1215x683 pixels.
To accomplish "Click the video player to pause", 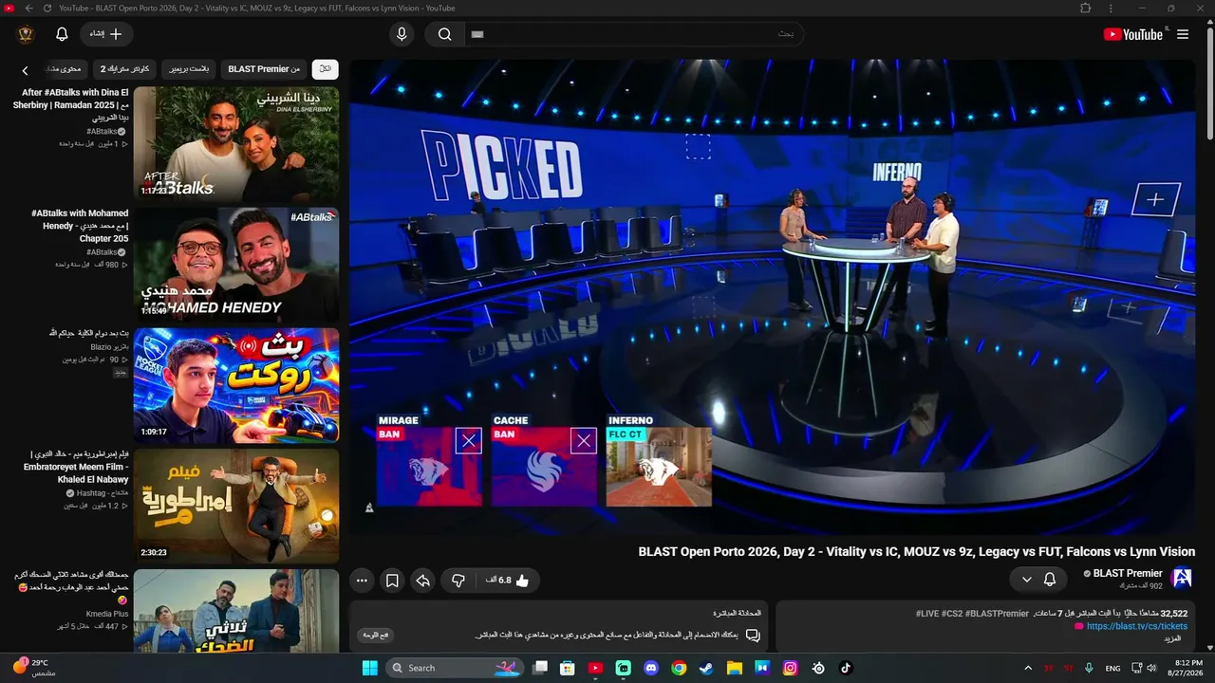I will pyautogui.click(x=774, y=297).
